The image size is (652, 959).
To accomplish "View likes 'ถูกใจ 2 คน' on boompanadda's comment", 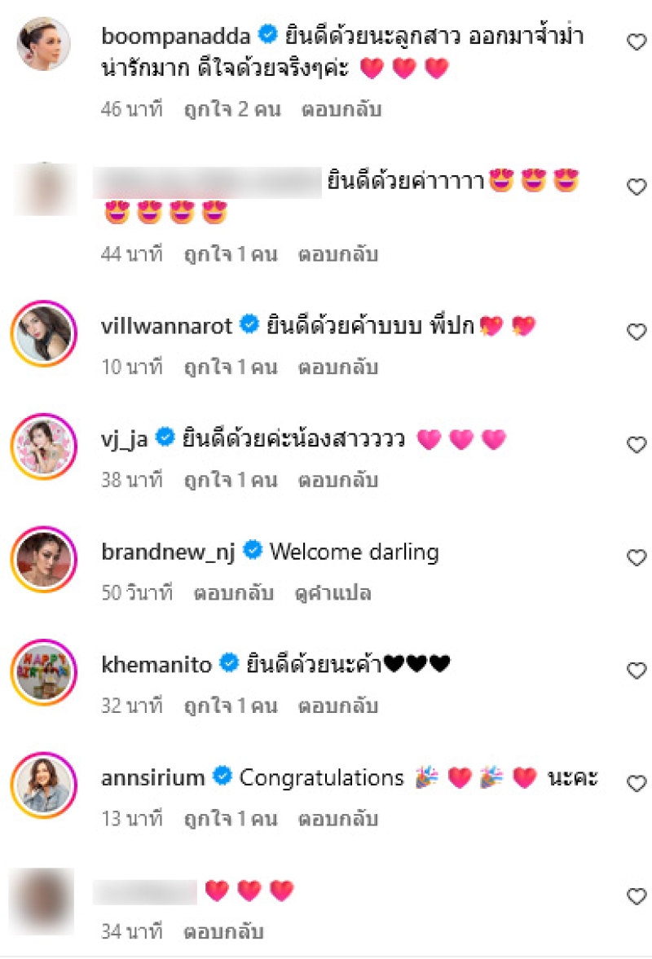I will point(232,109).
